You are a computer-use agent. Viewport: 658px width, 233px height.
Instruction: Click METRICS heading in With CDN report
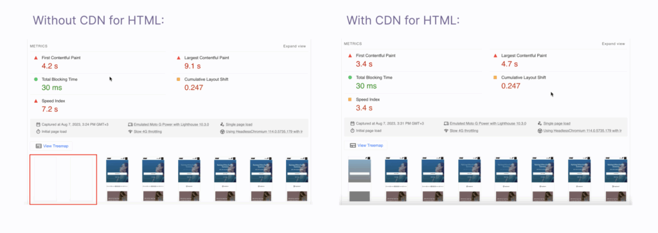(353, 44)
